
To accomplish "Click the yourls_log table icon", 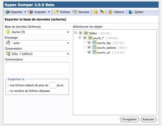I will (x=94, y=43).
